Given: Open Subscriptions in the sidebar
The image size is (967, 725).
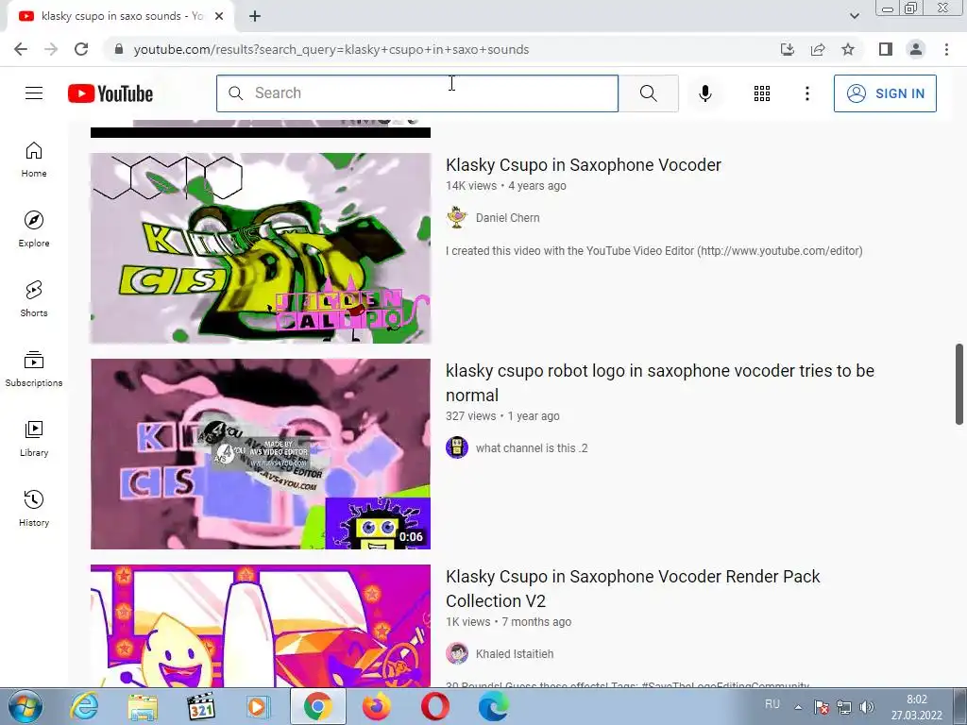Looking at the screenshot, I should tap(34, 369).
